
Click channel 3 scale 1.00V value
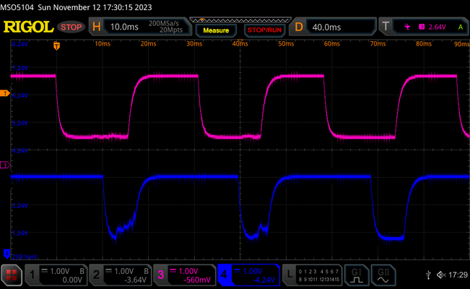(x=188, y=271)
